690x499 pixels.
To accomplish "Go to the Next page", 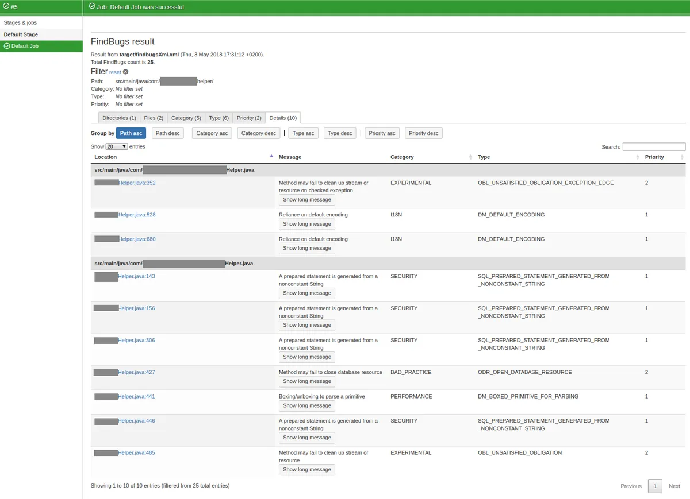I will (674, 486).
